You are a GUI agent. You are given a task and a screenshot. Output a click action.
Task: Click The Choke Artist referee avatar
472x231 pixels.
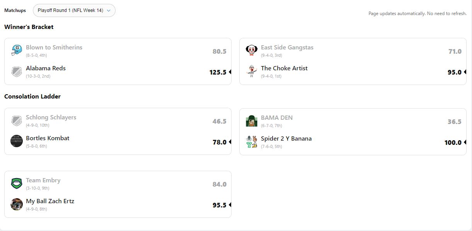click(x=252, y=71)
